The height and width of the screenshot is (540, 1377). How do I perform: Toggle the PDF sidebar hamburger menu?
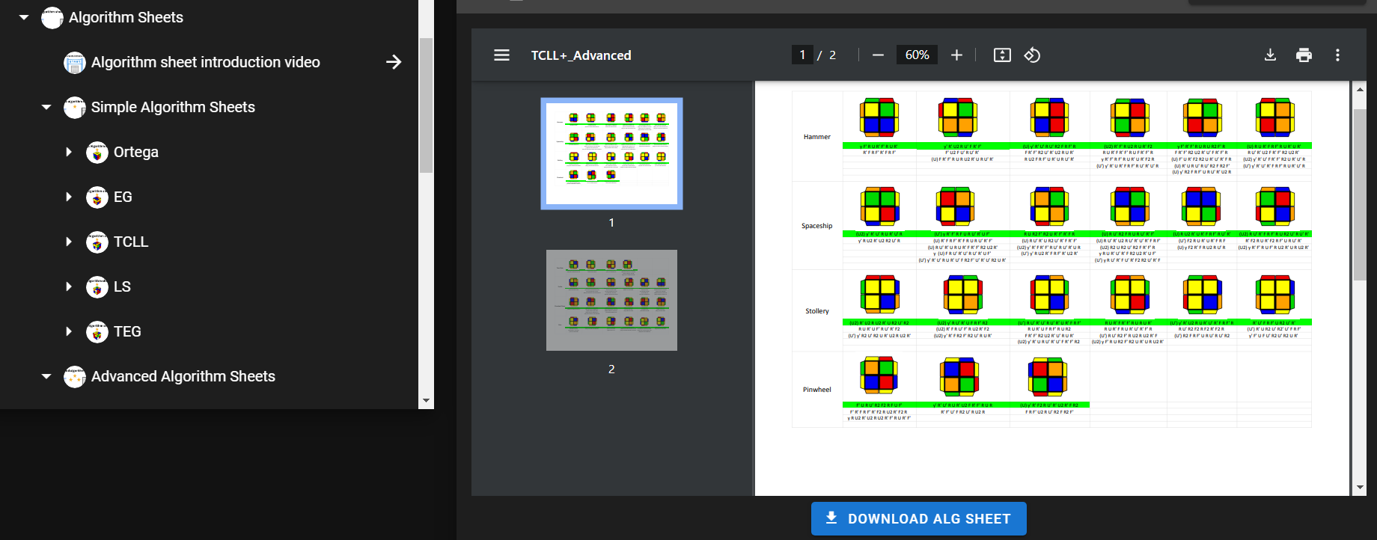click(501, 55)
